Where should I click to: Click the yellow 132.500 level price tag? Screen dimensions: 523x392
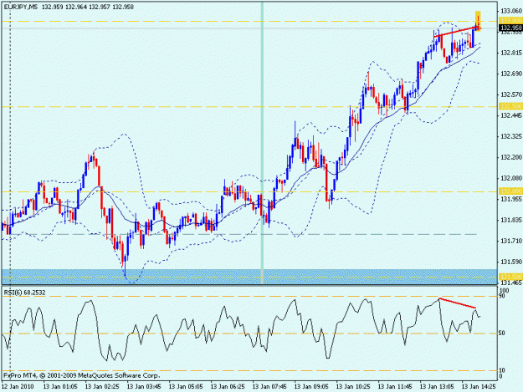point(510,106)
